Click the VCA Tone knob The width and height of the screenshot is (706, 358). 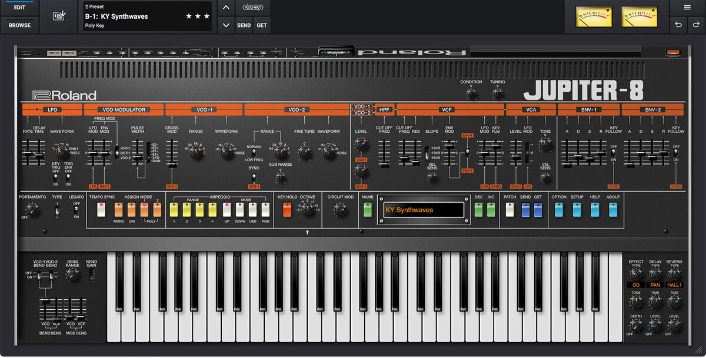[x=545, y=145]
